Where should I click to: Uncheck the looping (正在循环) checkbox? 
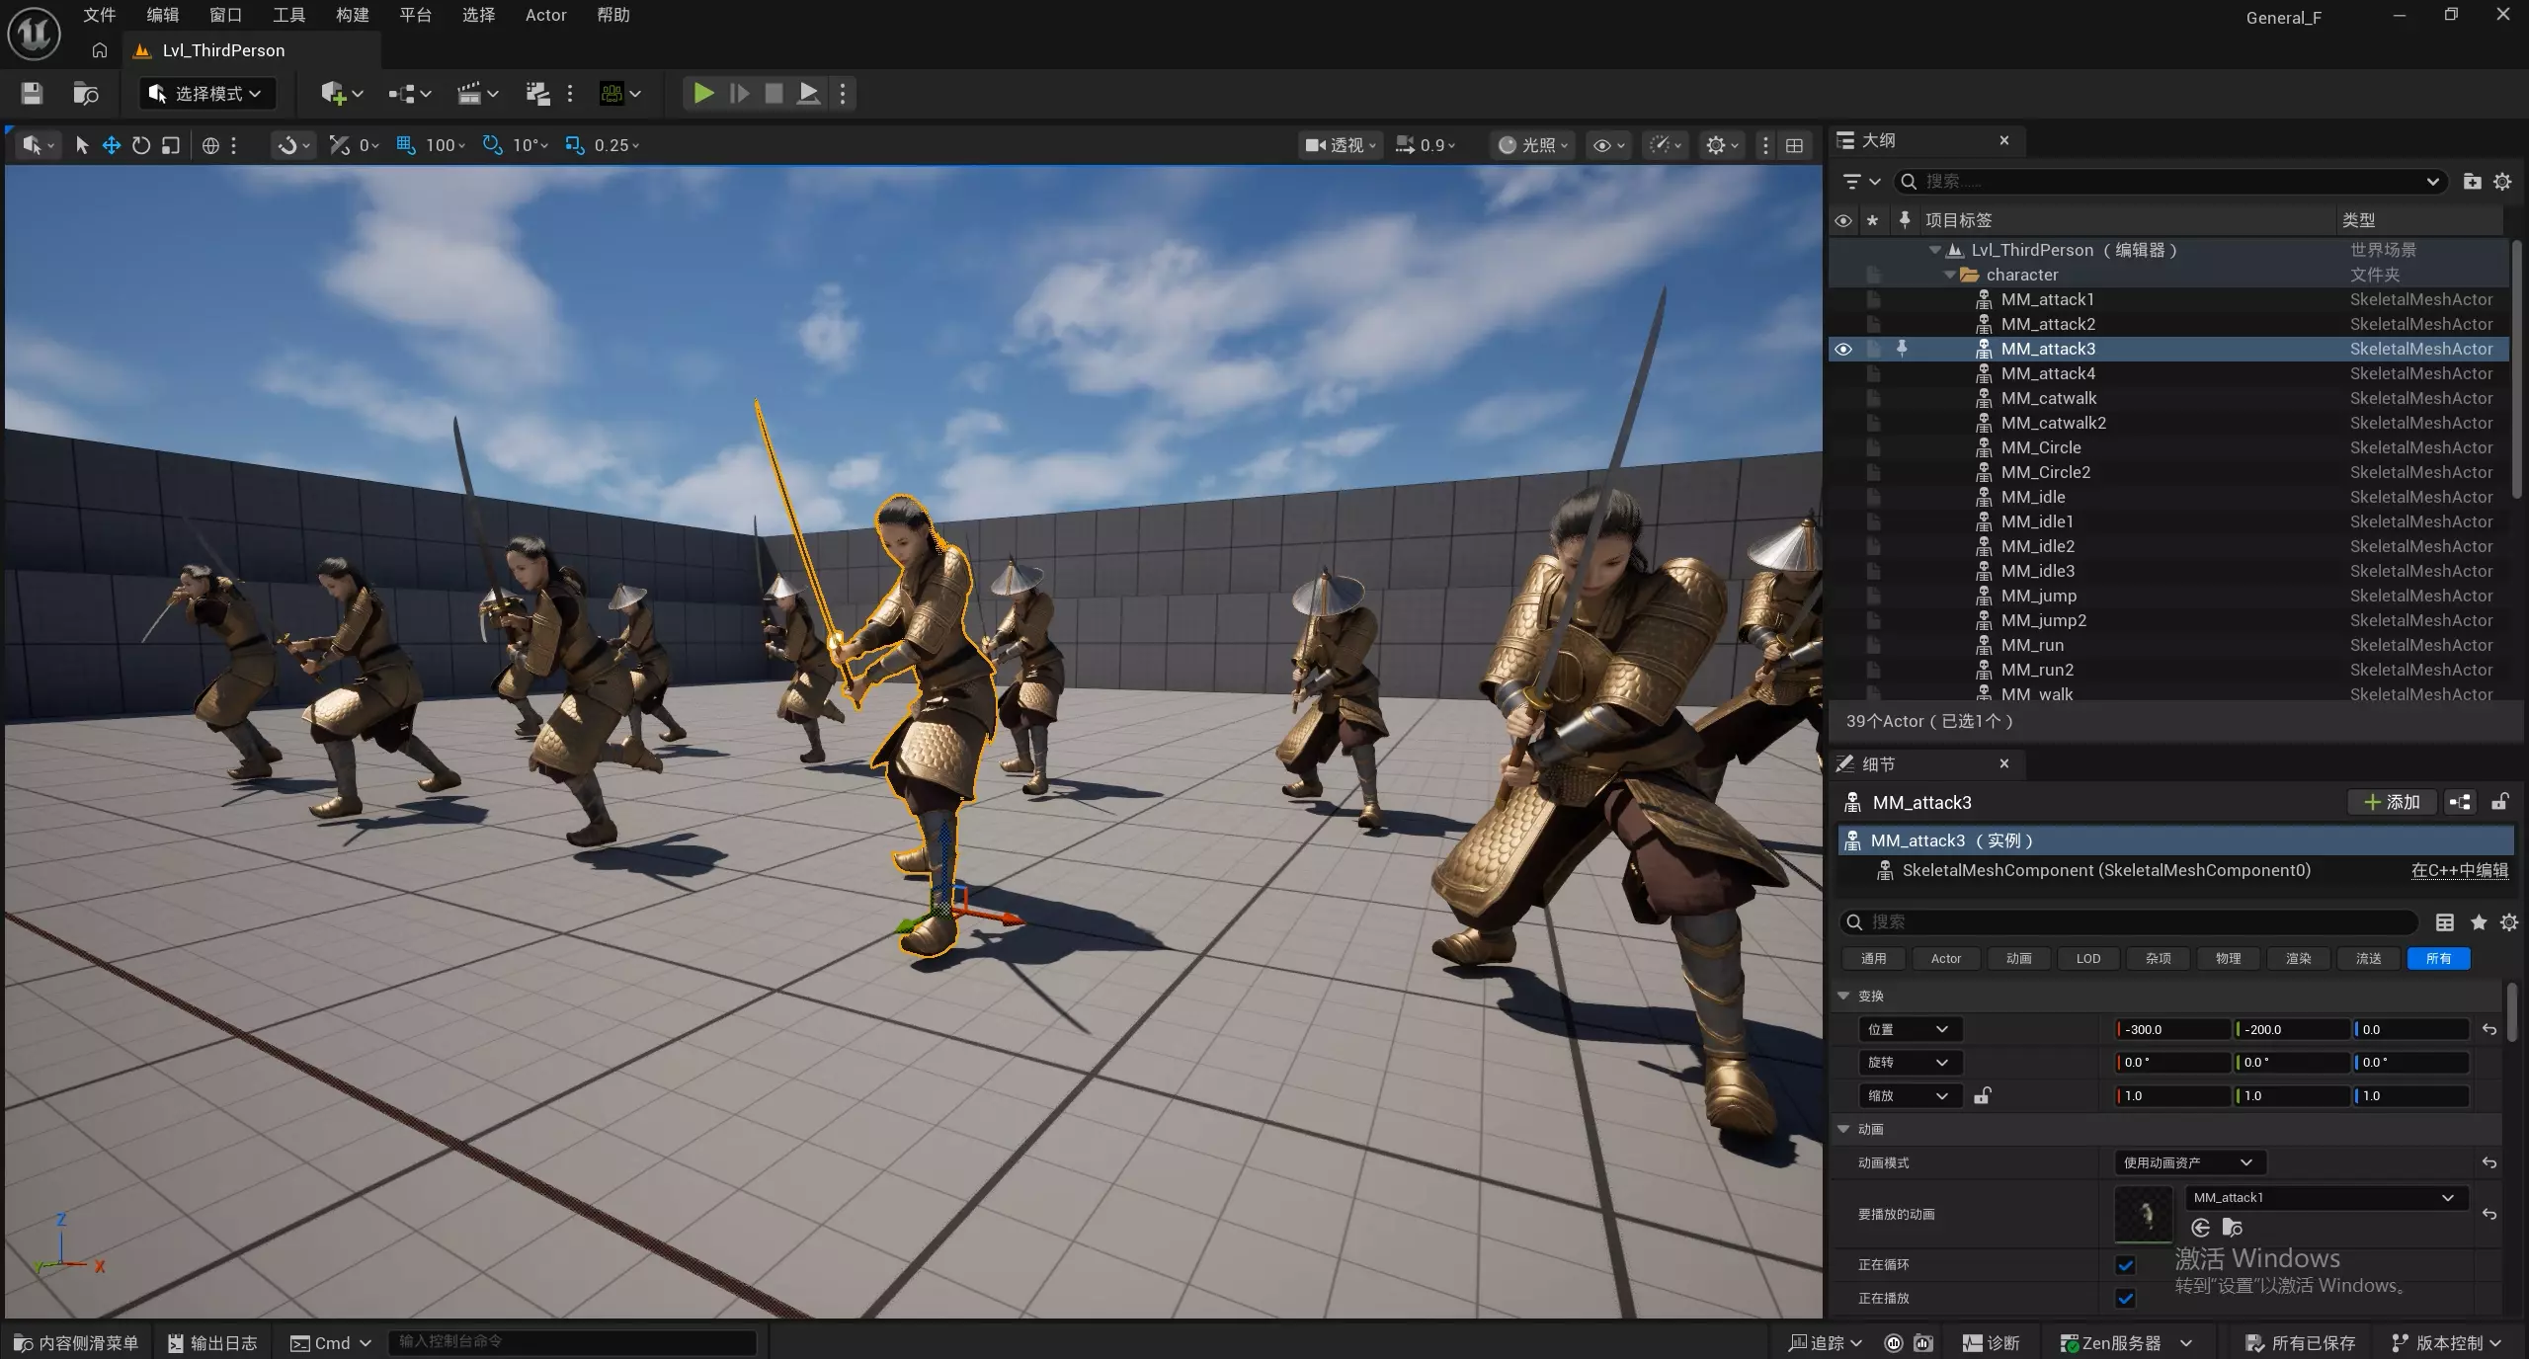[x=2126, y=1265]
